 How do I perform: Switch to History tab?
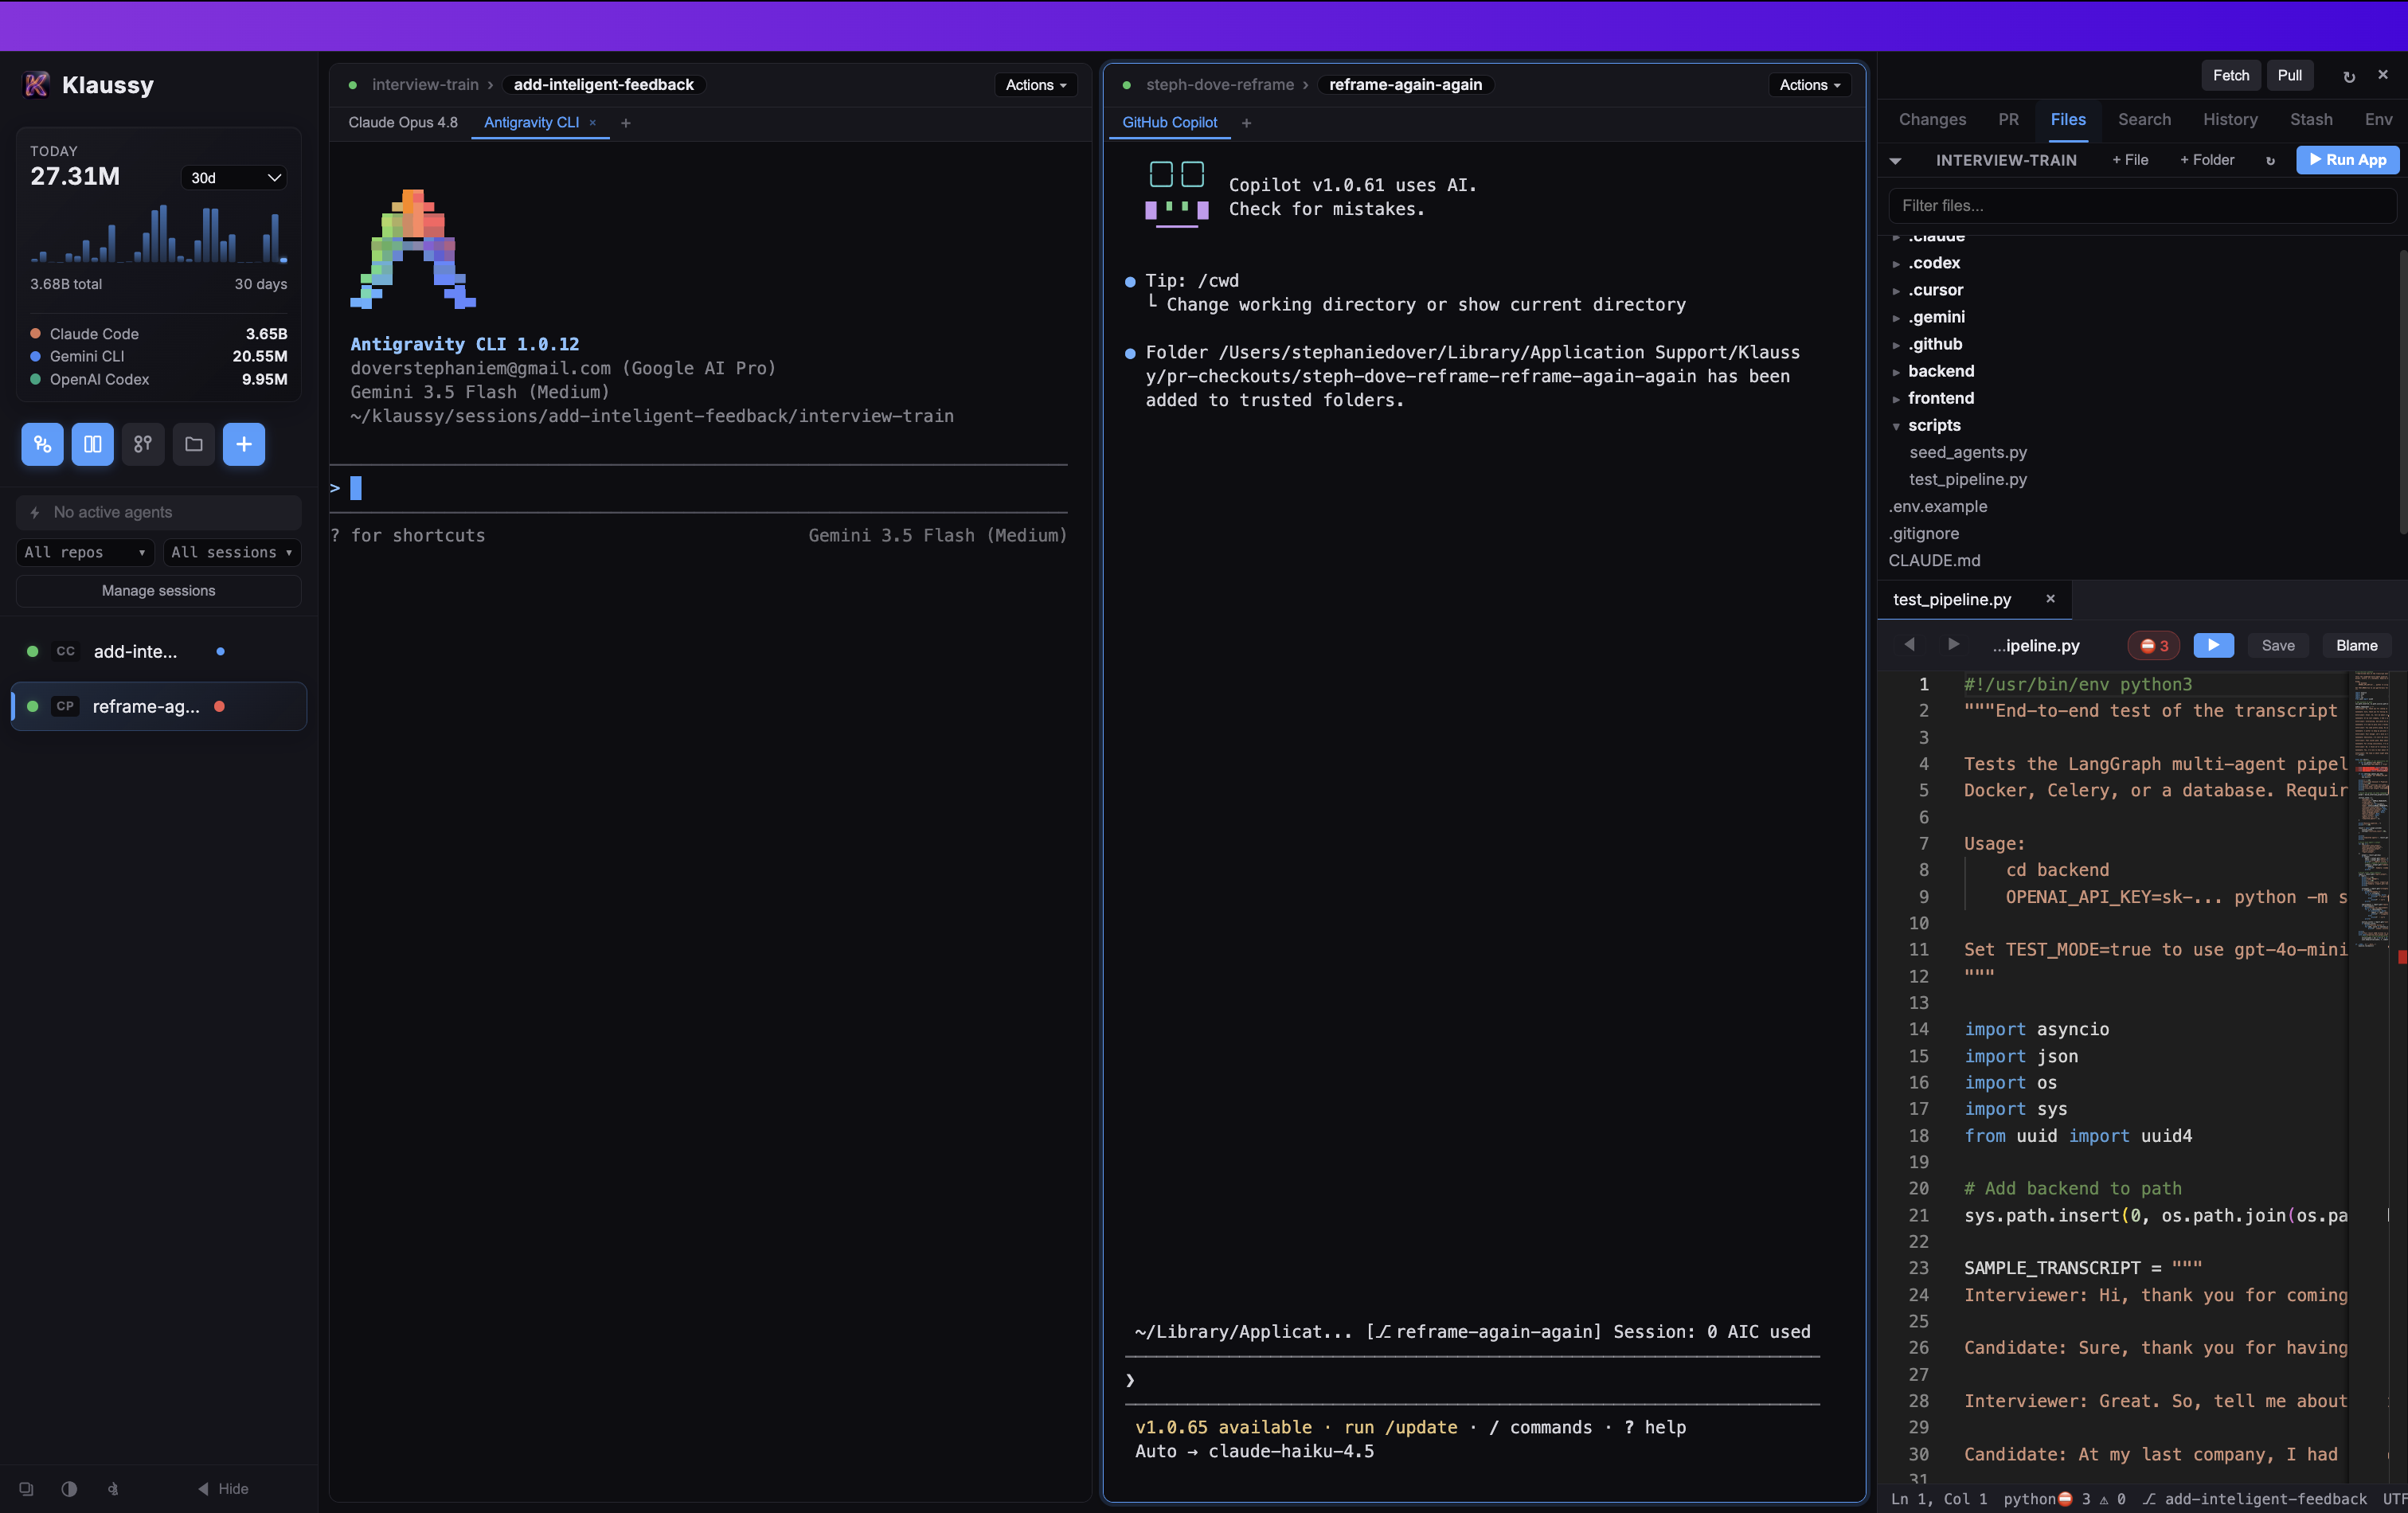pos(2230,119)
